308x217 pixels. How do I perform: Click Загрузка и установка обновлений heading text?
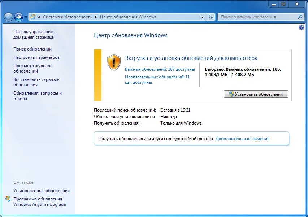(x=191, y=58)
